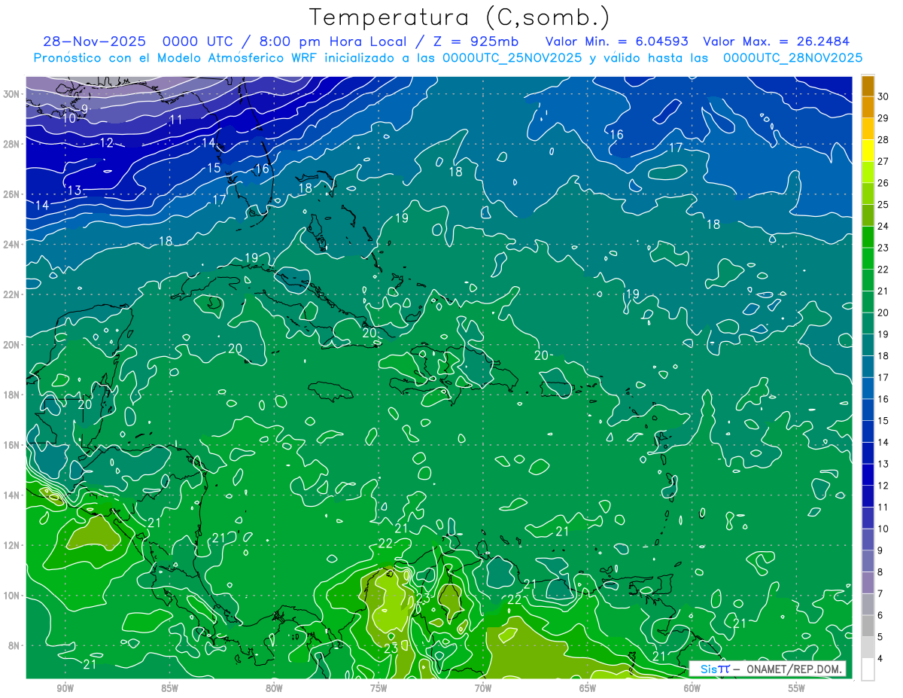Click the contour label 15 on the map

coord(214,168)
